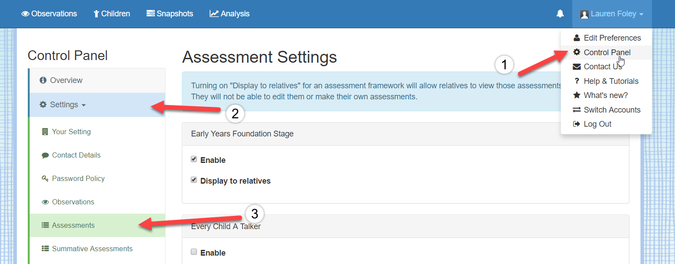
Task: Open Summative Assessments in the sidebar
Action: [97, 249]
